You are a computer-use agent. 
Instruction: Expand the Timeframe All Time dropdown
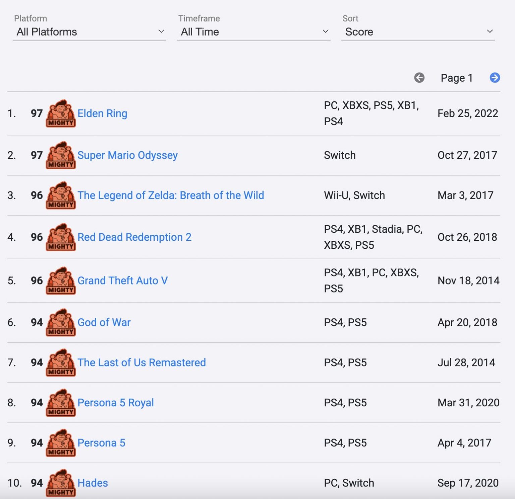254,32
